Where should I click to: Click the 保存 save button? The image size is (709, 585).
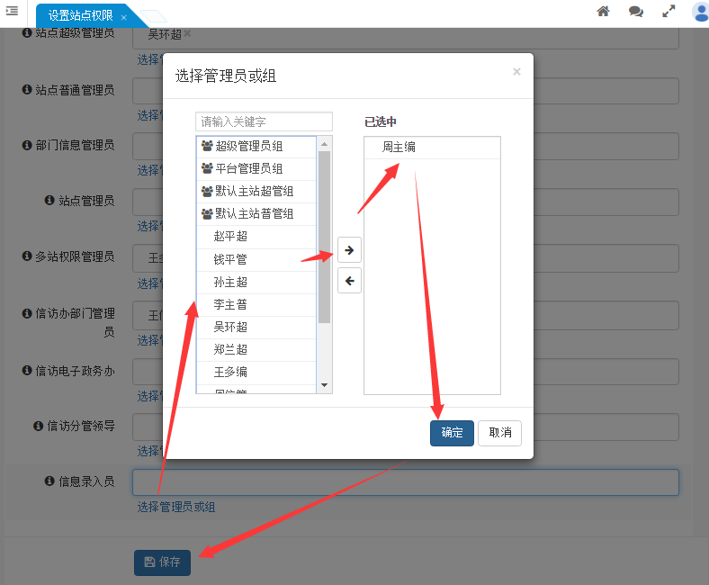(x=162, y=562)
